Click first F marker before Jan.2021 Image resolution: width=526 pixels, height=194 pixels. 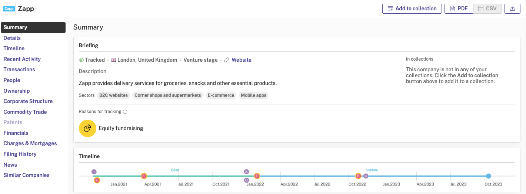(97, 180)
